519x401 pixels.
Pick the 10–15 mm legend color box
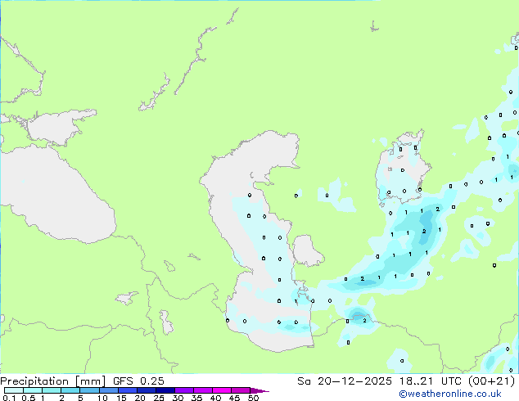(x=108, y=390)
